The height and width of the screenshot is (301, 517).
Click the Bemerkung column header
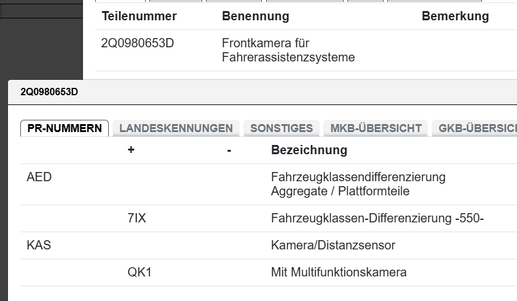click(x=455, y=17)
